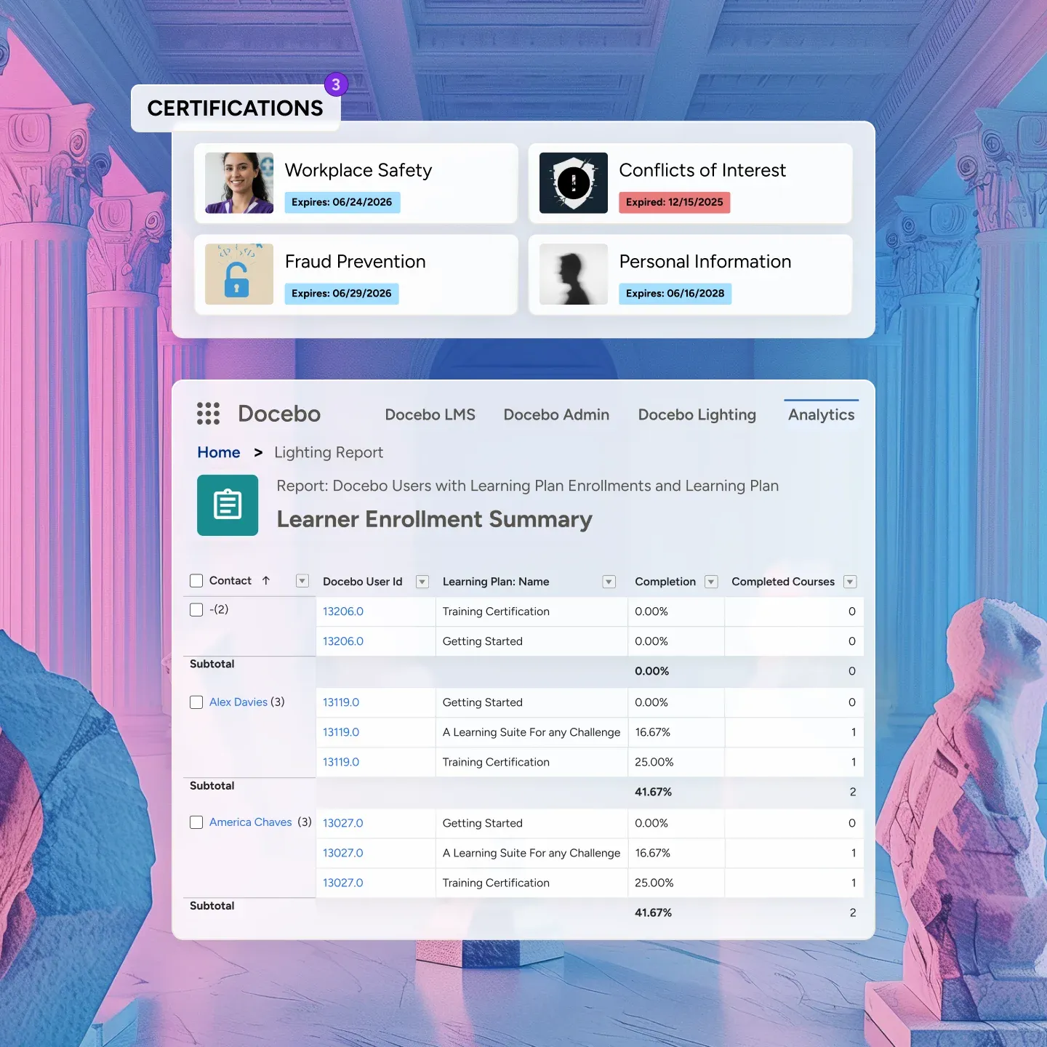
Task: Click the certifications count badge showing 3
Action: point(336,84)
